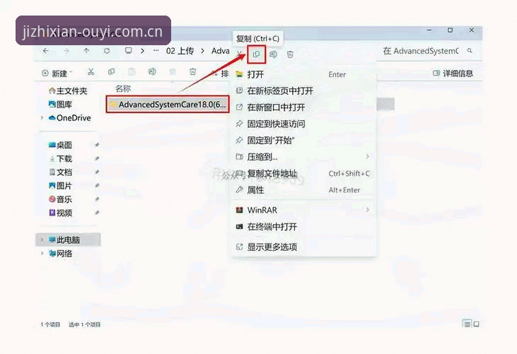This screenshot has height=354, width=517.
Task: Unpin 下载 using its pin icon
Action: click(x=97, y=158)
